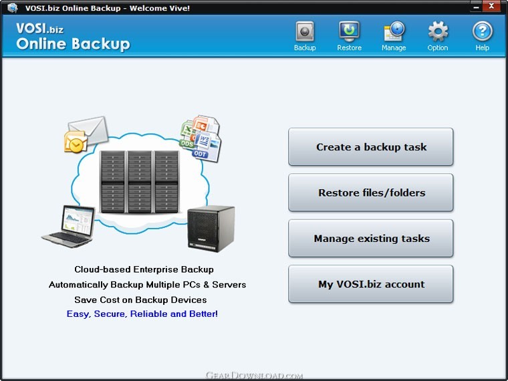Click 'Easy, Secure, Reliable and Better!' text
The image size is (508, 381).
click(x=142, y=314)
